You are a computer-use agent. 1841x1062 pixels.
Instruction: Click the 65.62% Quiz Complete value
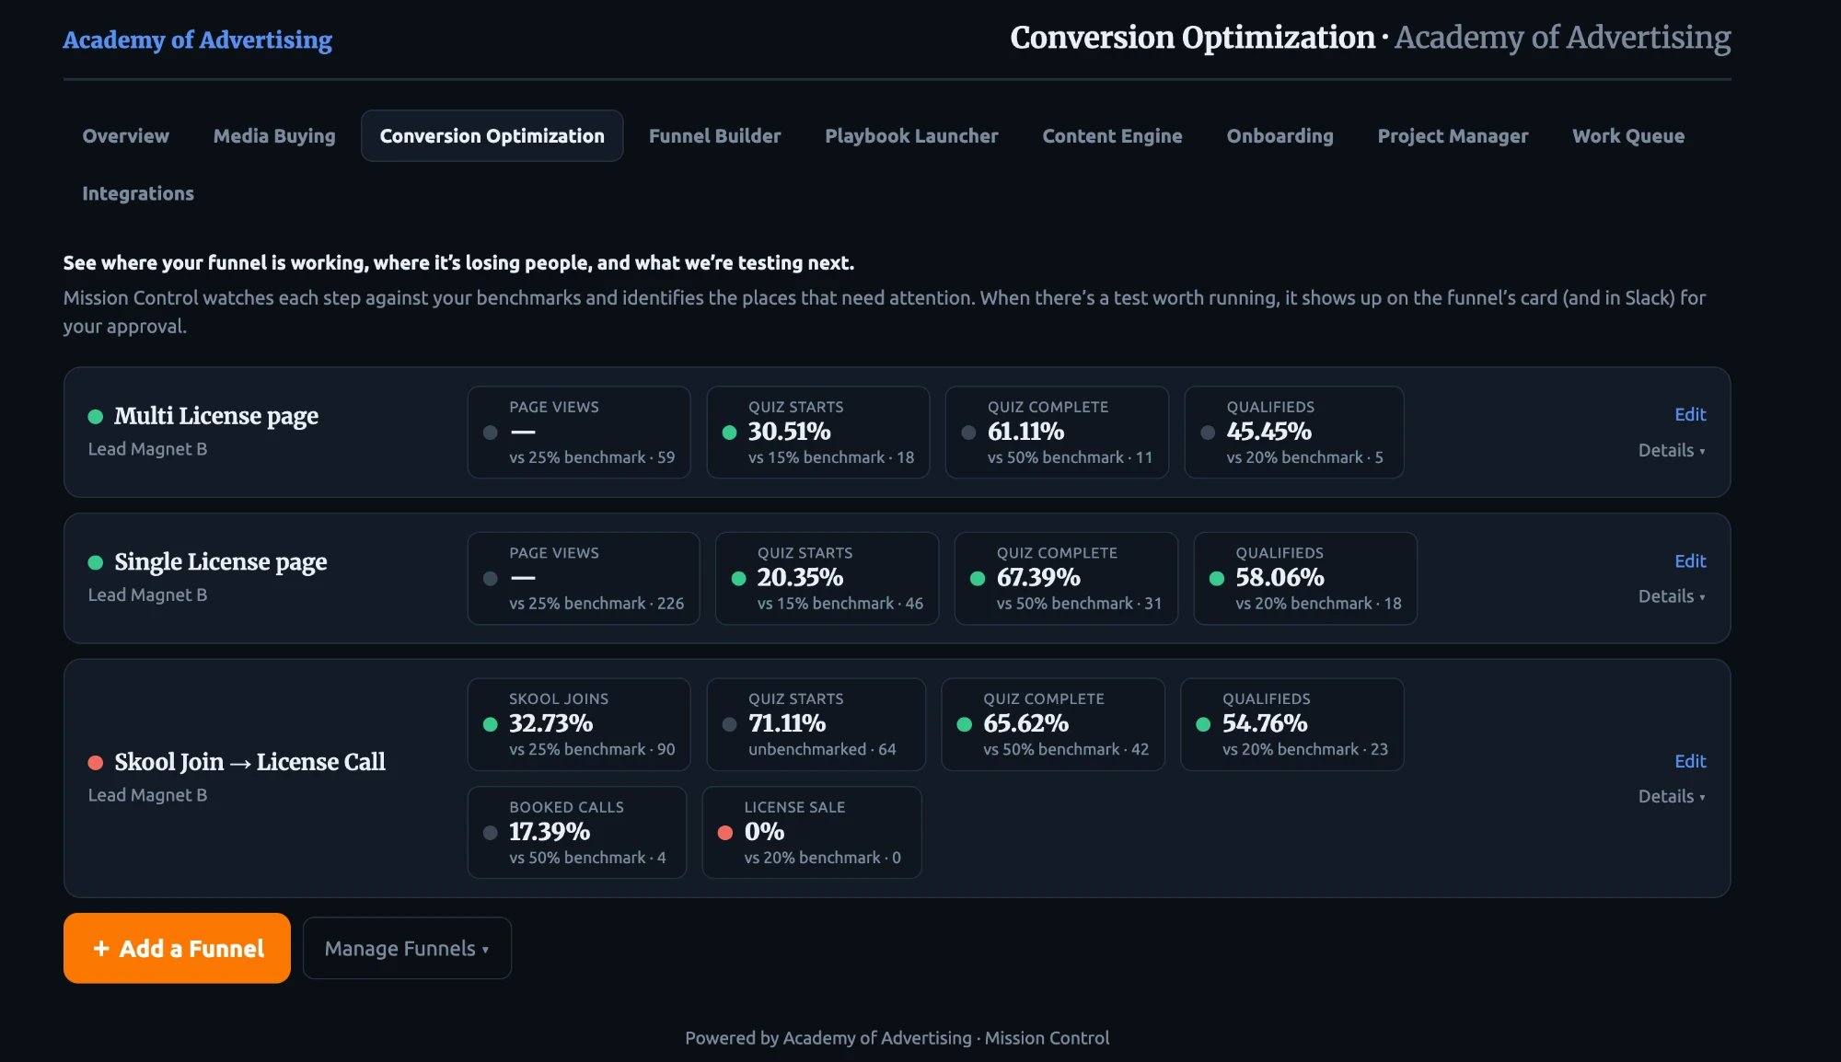pyautogui.click(x=1025, y=723)
